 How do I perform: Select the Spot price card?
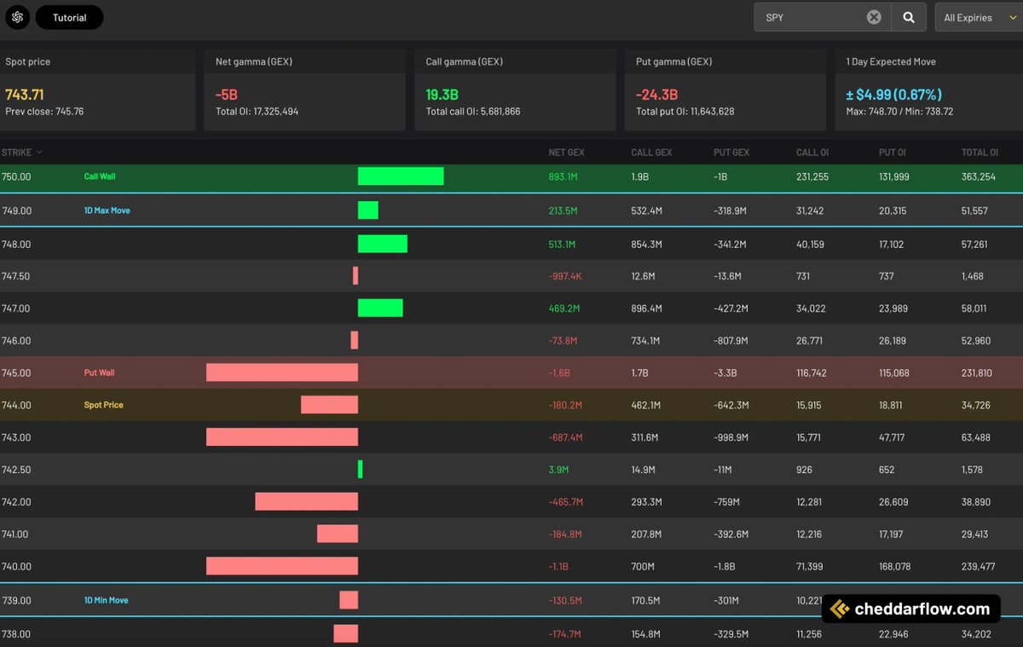coord(97,90)
